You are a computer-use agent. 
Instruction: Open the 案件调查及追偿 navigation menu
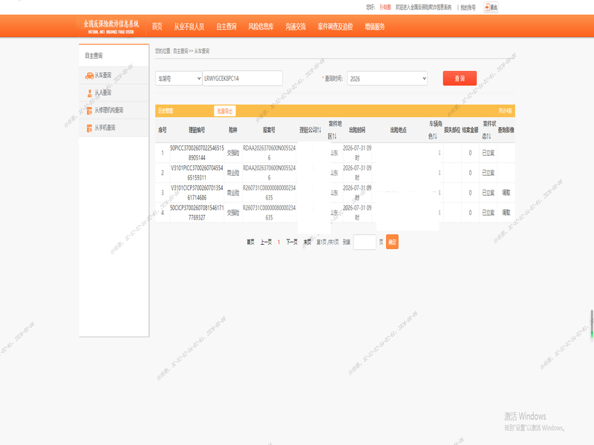coord(336,27)
